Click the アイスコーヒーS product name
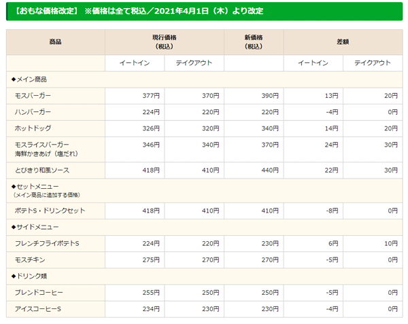Viewport: 408px width, 324px height. coord(37,309)
